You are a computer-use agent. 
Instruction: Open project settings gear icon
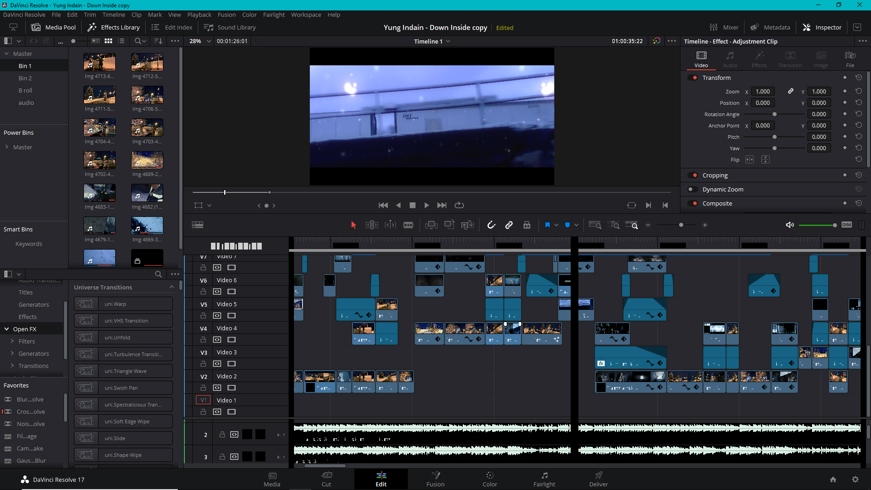tap(855, 480)
